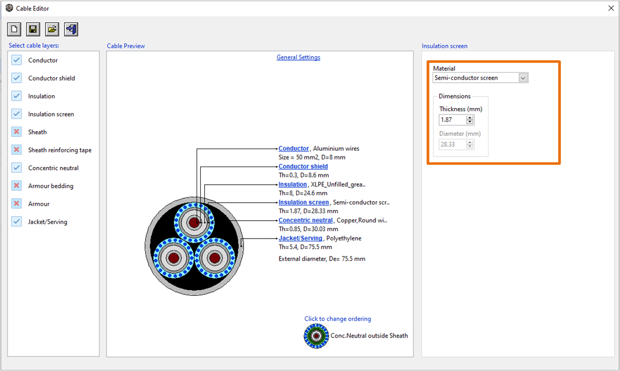Open the Material dropdown list
Viewport: 620px width, 371px height.
[523, 77]
